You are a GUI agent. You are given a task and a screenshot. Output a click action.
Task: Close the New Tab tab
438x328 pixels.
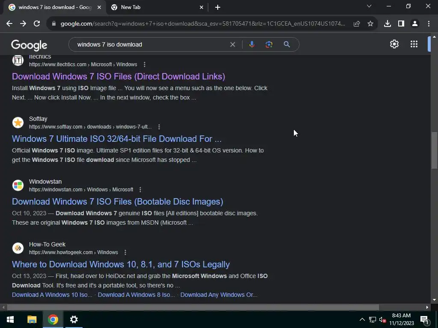(x=201, y=8)
